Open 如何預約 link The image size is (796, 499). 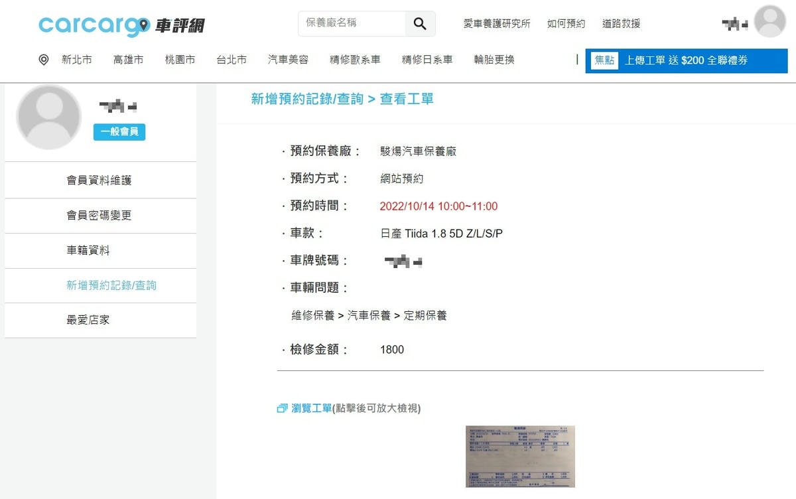(x=566, y=24)
